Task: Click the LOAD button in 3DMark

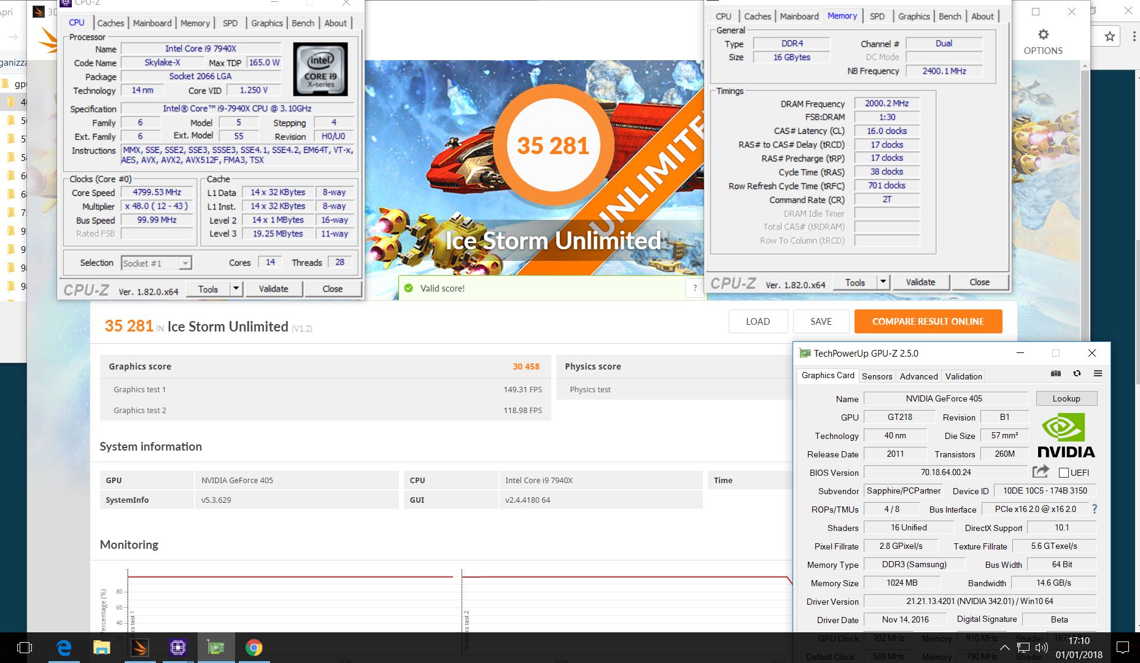Action: [758, 321]
